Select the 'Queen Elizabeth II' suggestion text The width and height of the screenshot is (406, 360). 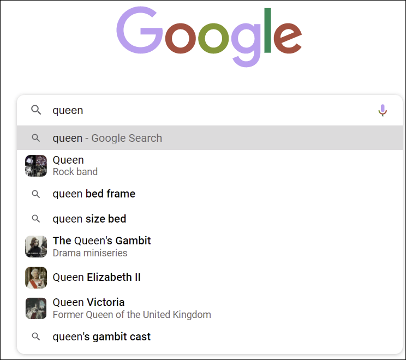97,277
